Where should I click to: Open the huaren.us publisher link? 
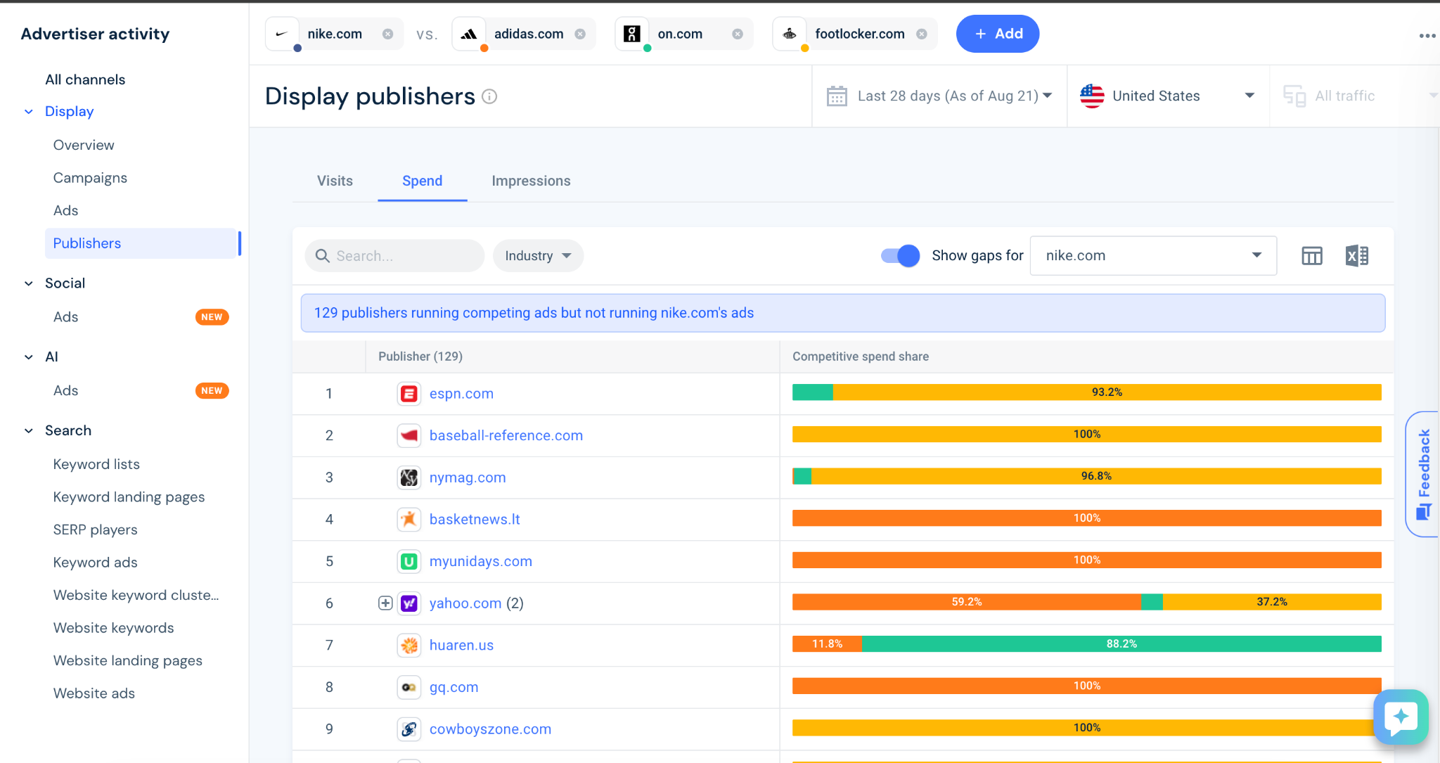(461, 645)
